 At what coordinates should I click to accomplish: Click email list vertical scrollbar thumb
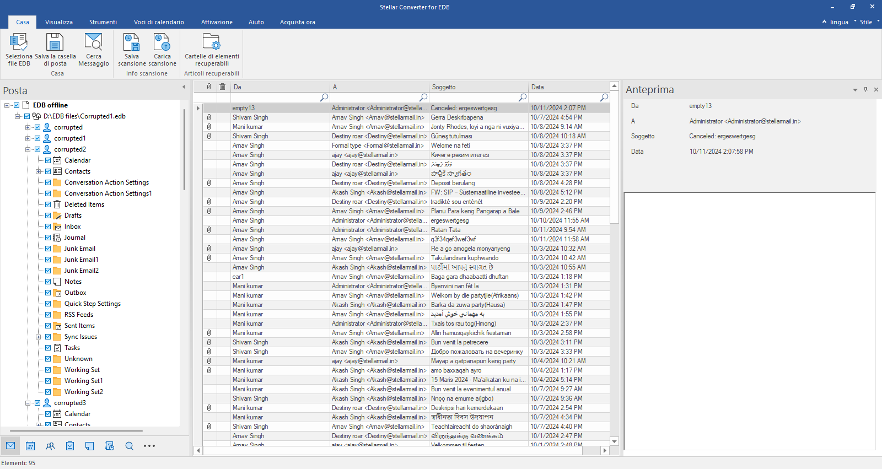click(x=614, y=157)
